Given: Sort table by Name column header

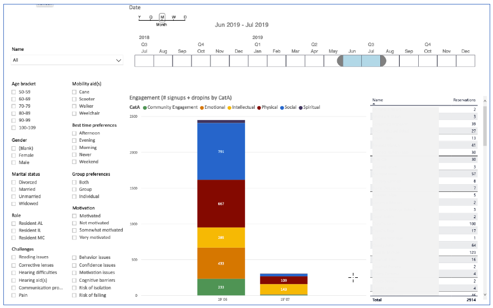Looking at the screenshot, I should point(377,100).
